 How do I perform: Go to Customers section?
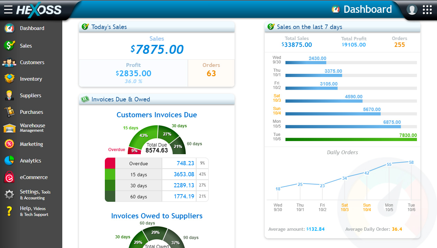point(32,62)
